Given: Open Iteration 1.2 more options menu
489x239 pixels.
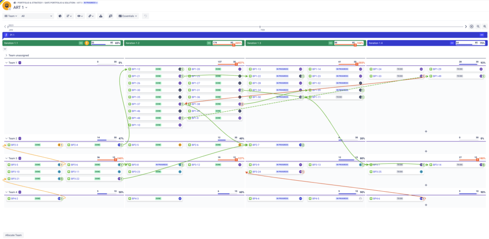Looking at the screenshot, I should [209, 43].
